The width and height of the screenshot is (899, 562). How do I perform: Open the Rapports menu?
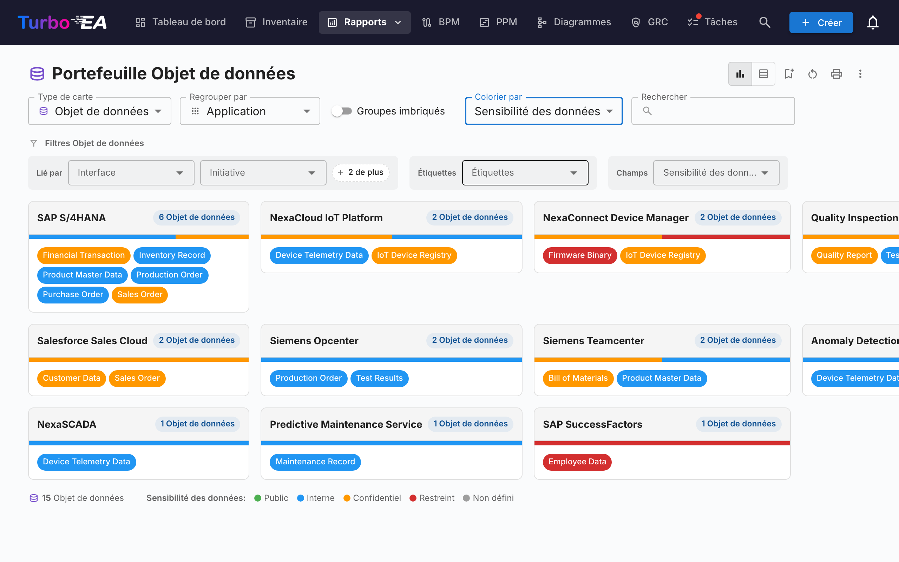pos(365,22)
